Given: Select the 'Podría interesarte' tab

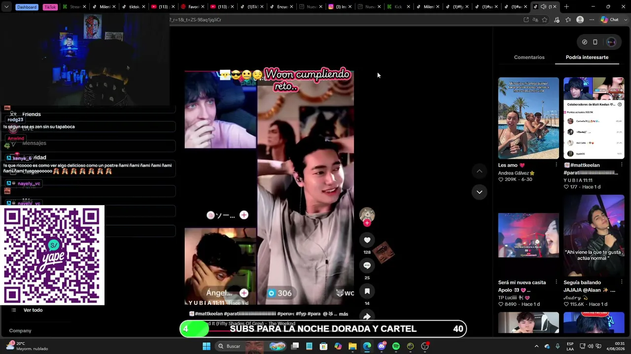Looking at the screenshot, I should [587, 57].
